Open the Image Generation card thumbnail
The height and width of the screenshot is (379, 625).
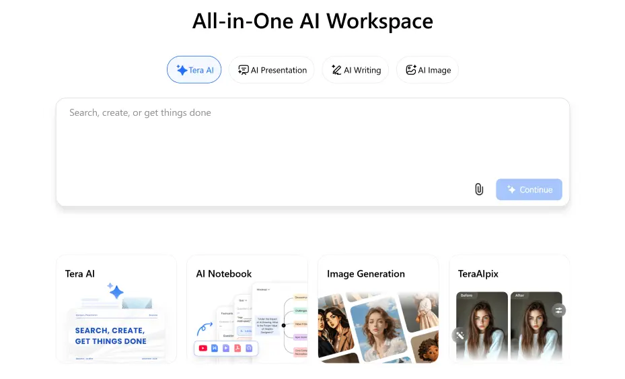(378, 327)
